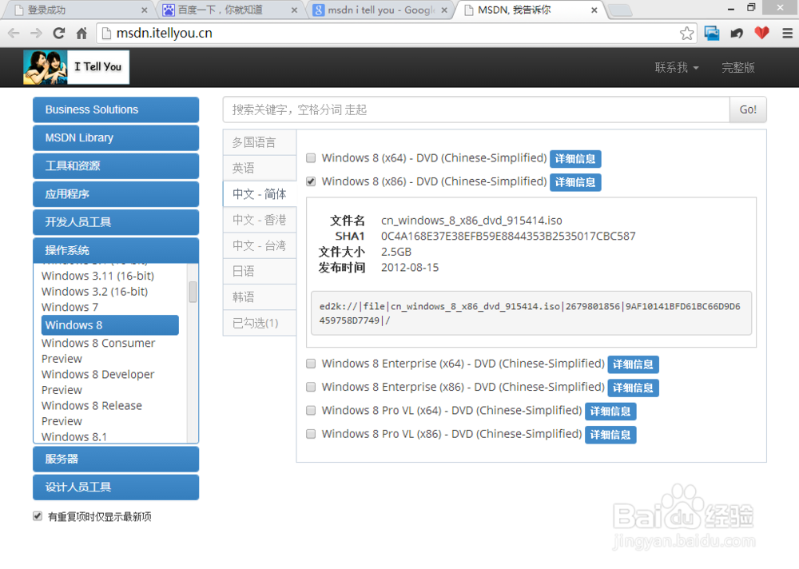Screen dimensions: 799x569
Task: Check Windows 8 Enterprise (x64) checkbox
Action: coord(311,364)
